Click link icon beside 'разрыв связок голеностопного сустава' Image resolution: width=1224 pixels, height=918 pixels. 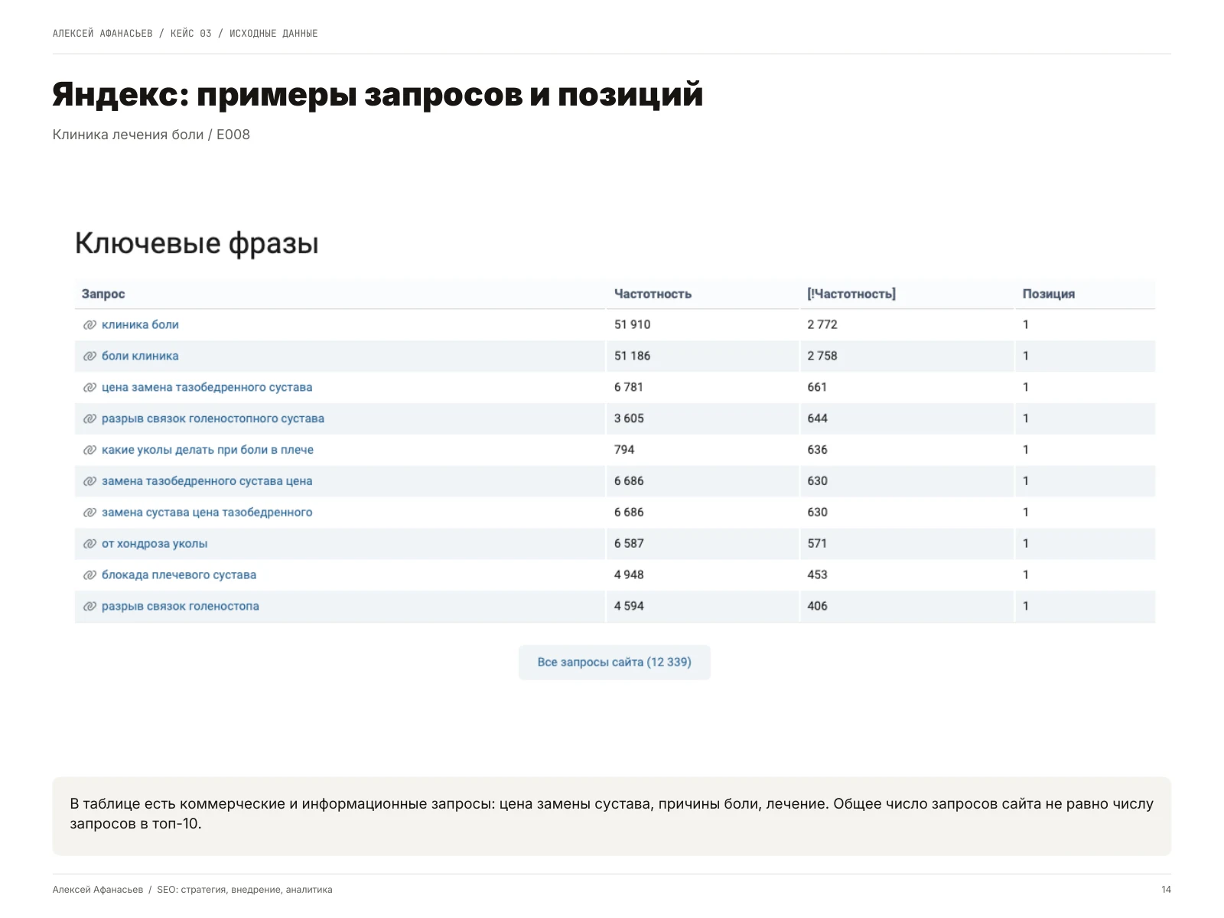point(90,419)
